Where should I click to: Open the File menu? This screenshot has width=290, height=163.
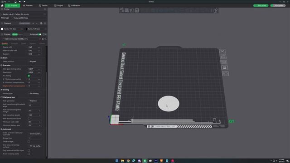click(x=4, y=2)
